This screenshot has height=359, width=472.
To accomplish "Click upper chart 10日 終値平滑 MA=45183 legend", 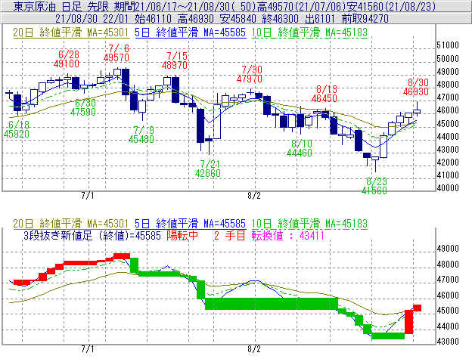I will pos(309,32).
